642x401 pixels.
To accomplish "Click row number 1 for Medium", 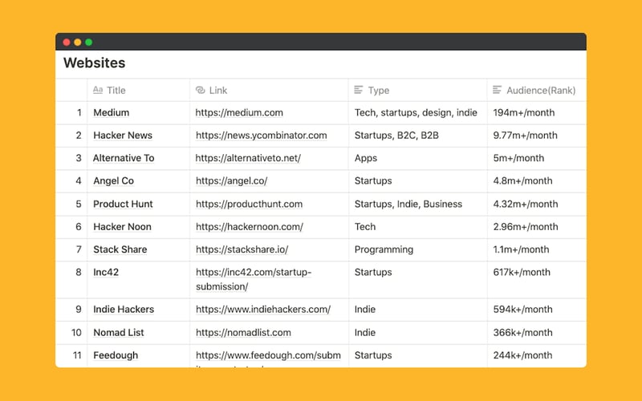I will 79,112.
